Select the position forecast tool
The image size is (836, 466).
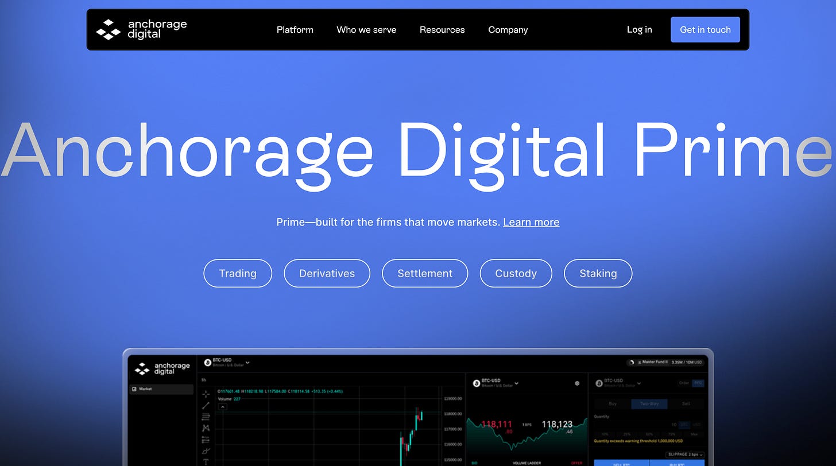click(x=206, y=440)
